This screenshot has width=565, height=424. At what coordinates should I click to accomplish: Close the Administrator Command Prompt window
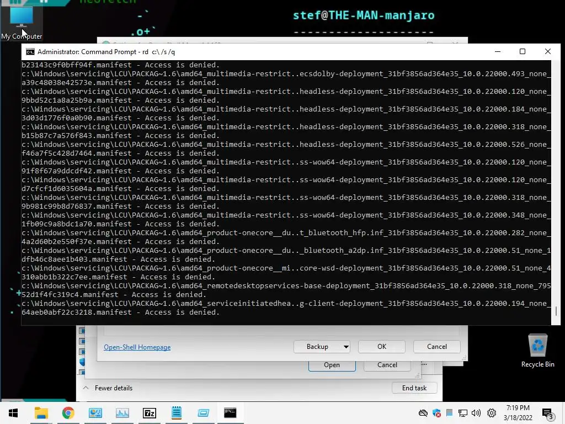click(x=548, y=51)
